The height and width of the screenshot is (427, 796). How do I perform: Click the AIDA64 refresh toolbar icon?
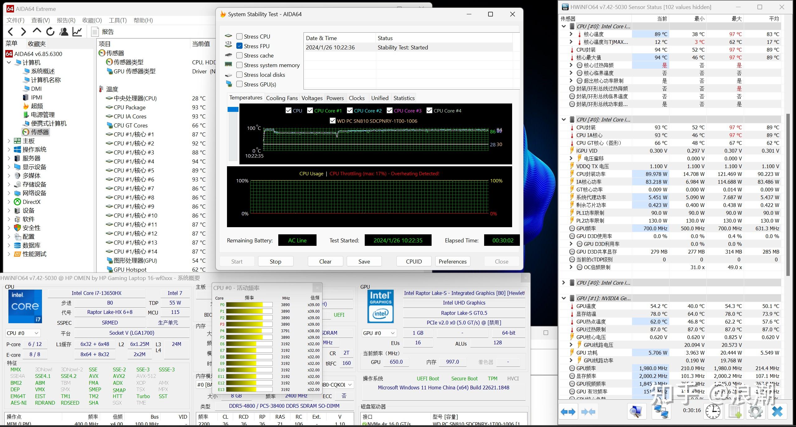(50, 32)
